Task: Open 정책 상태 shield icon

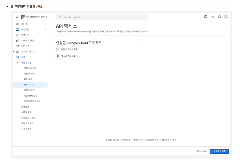Action: (x=17, y=35)
